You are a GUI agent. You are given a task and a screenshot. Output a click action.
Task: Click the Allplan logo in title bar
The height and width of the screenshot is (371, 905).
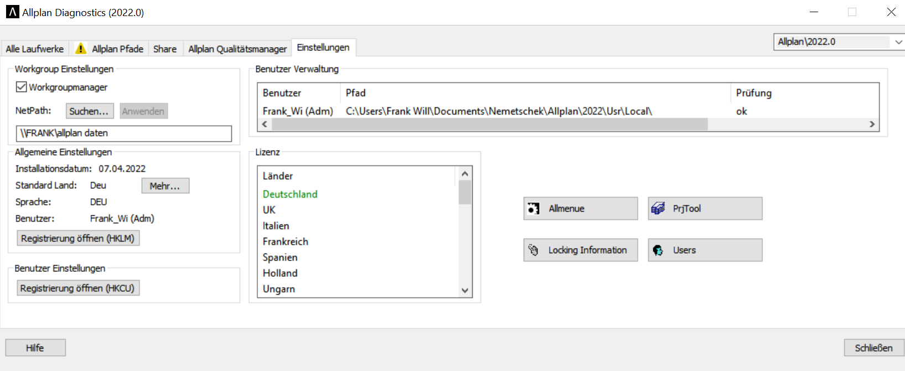(x=12, y=12)
